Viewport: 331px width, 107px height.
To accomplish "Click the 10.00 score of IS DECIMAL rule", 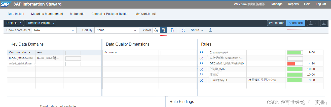I will tap(311, 69).
